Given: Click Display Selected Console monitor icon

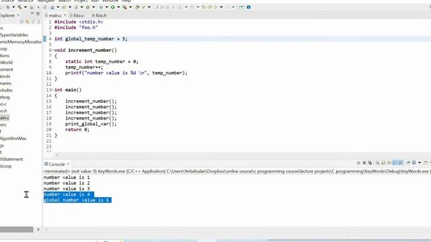Looking at the screenshot, I should point(414,163).
